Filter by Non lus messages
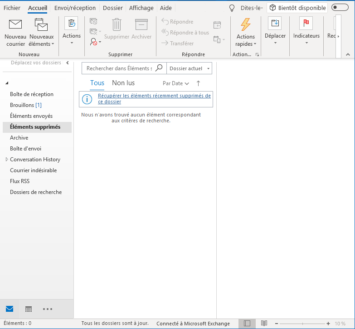 [x=123, y=83]
